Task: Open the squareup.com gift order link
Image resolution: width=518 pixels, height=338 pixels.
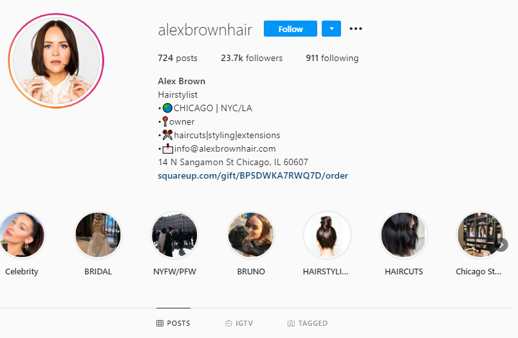Action: pyautogui.click(x=253, y=175)
